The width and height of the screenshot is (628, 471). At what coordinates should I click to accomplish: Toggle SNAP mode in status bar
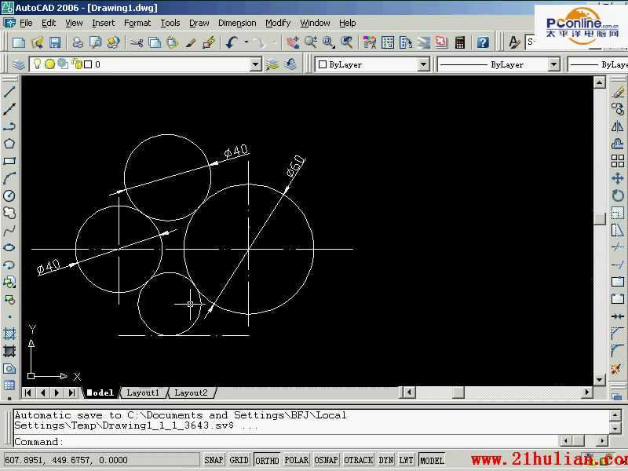tap(214, 460)
